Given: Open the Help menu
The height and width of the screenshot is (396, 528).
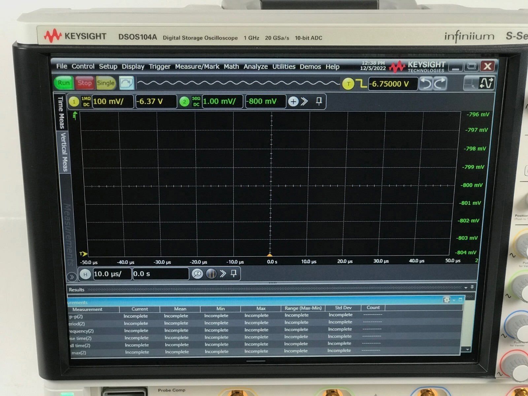Looking at the screenshot, I should (332, 67).
